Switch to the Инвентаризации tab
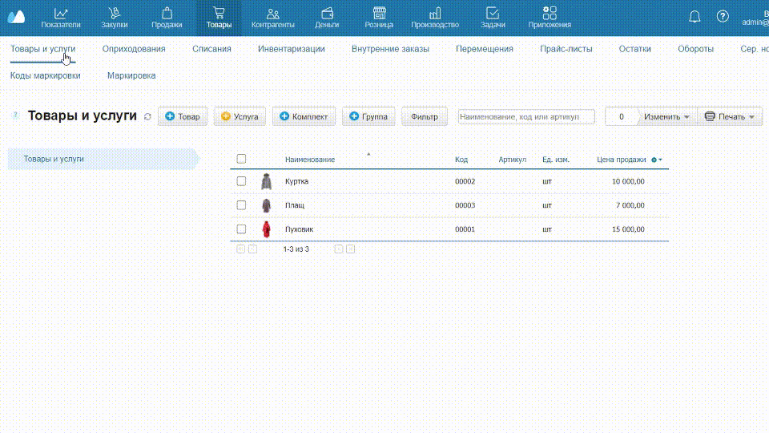769x433 pixels. [x=291, y=49]
